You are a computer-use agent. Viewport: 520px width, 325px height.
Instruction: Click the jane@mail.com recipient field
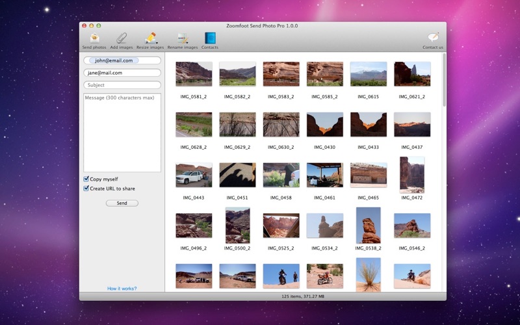click(122, 73)
